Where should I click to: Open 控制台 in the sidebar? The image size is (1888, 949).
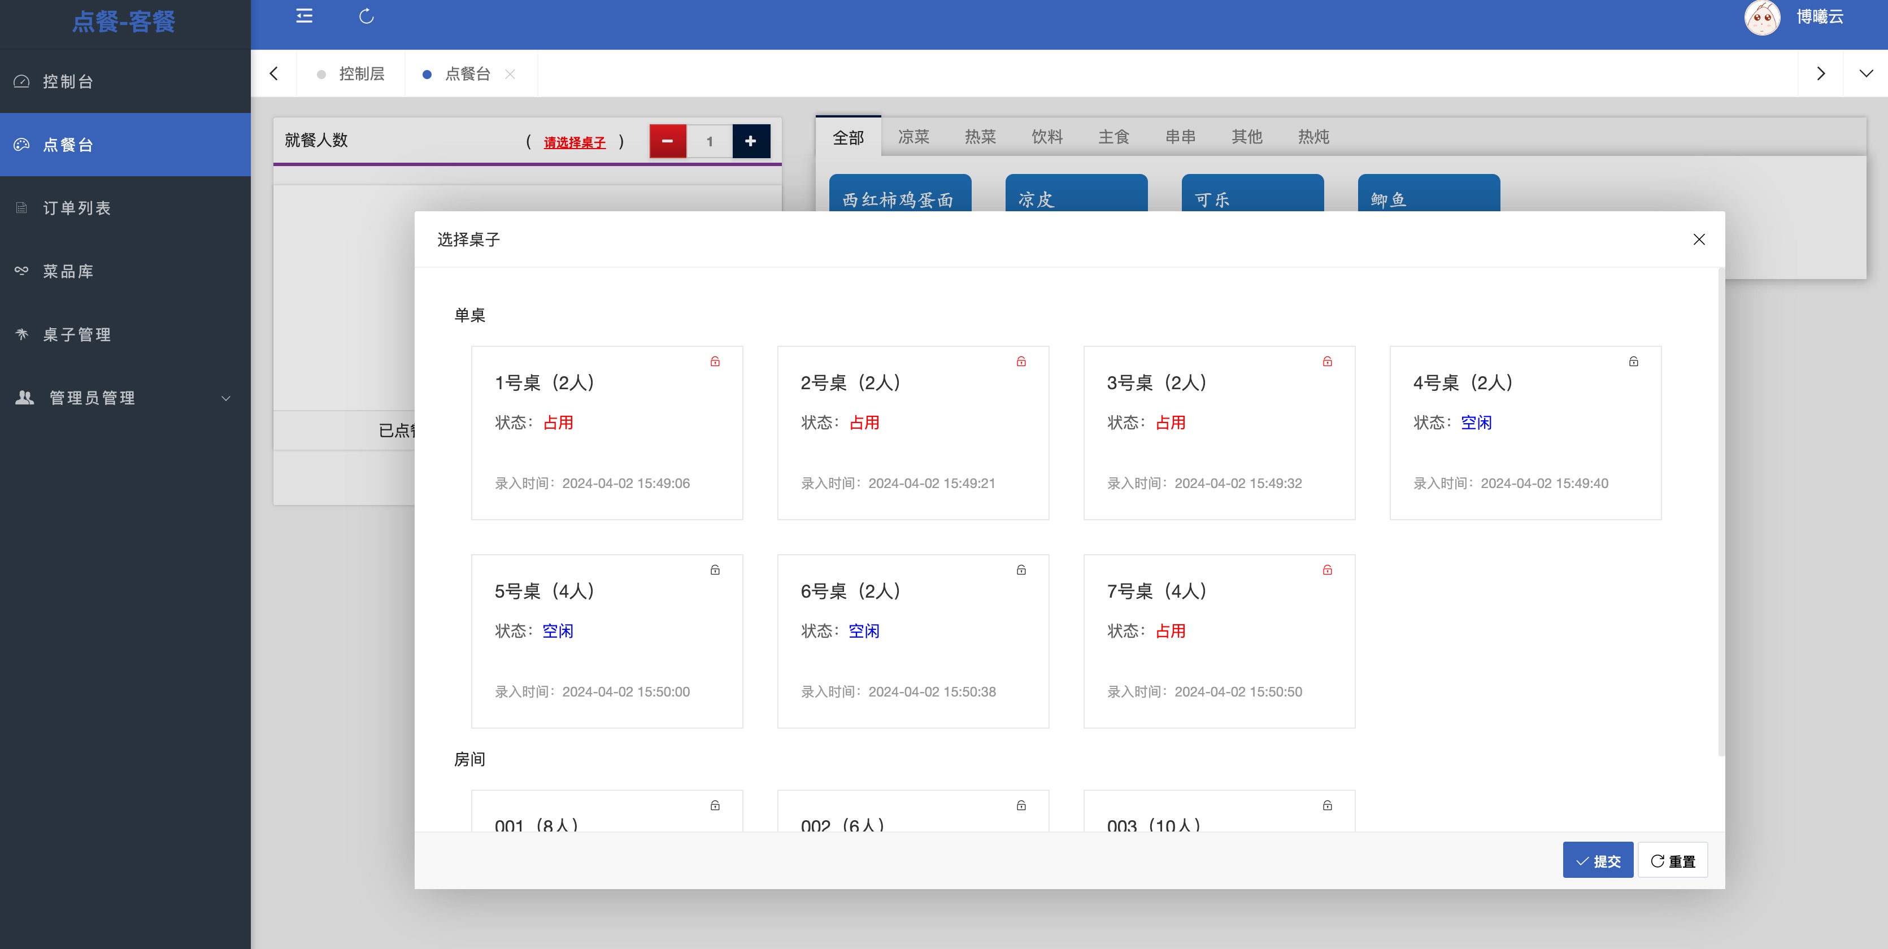pyautogui.click(x=125, y=81)
